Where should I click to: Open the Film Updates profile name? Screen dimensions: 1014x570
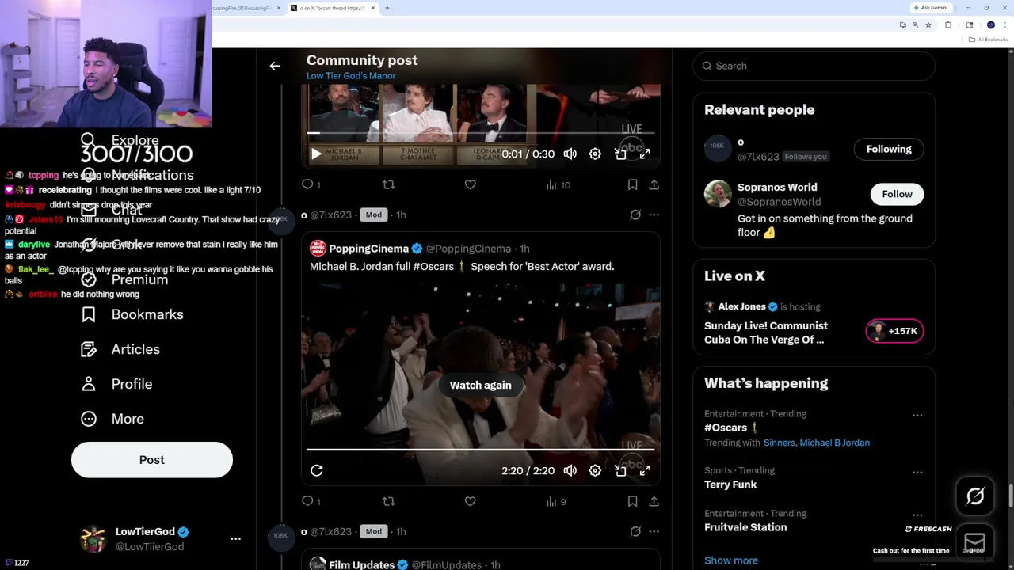tap(361, 564)
